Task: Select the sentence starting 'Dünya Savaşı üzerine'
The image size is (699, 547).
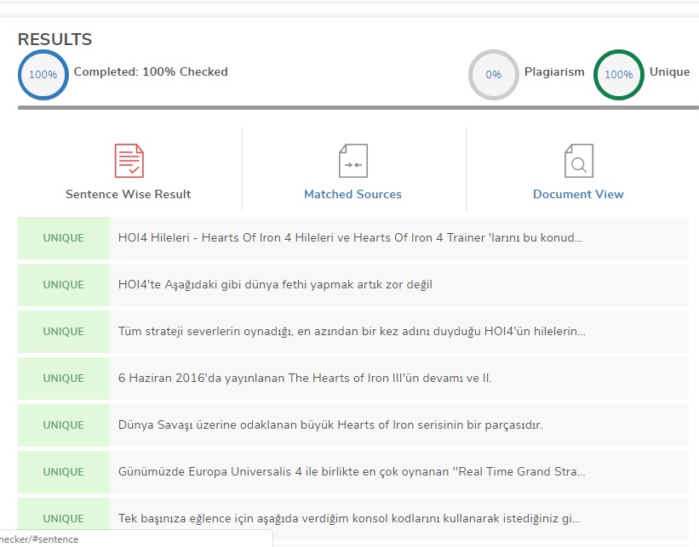Action: (329, 425)
